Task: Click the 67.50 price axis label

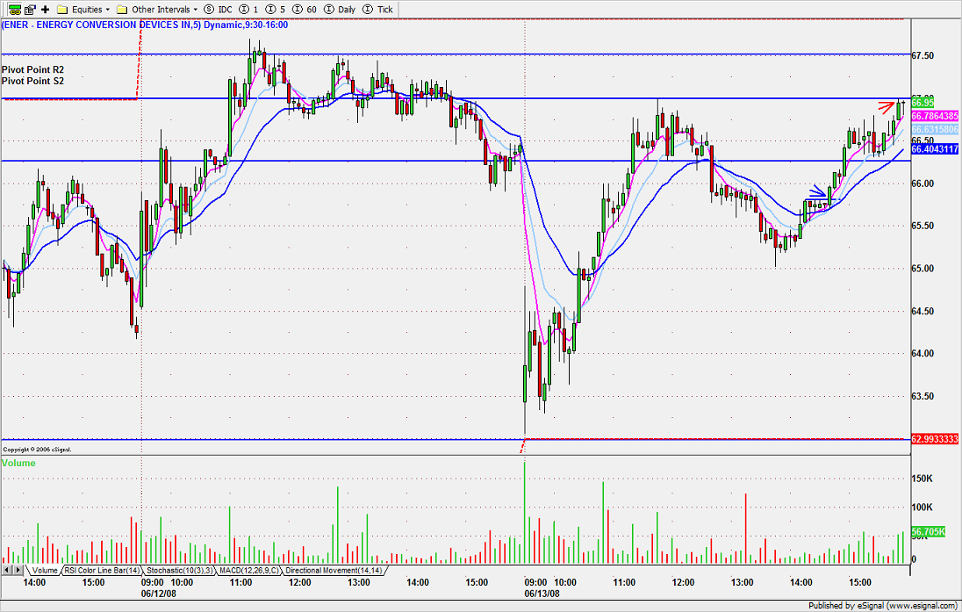Action: pos(923,56)
